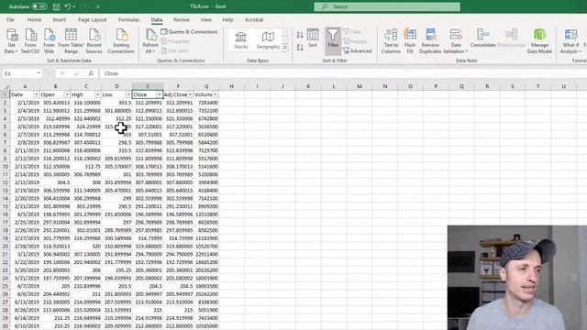Select column M header
Viewport: 587px width, 330px height.
(360, 86)
